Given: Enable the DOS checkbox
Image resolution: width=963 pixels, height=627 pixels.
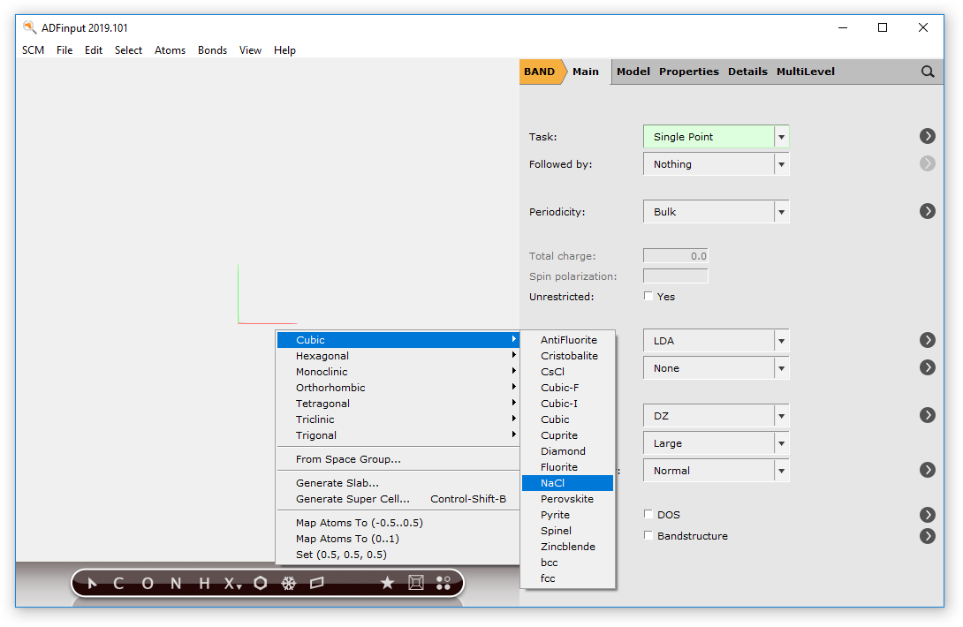Looking at the screenshot, I should (648, 514).
